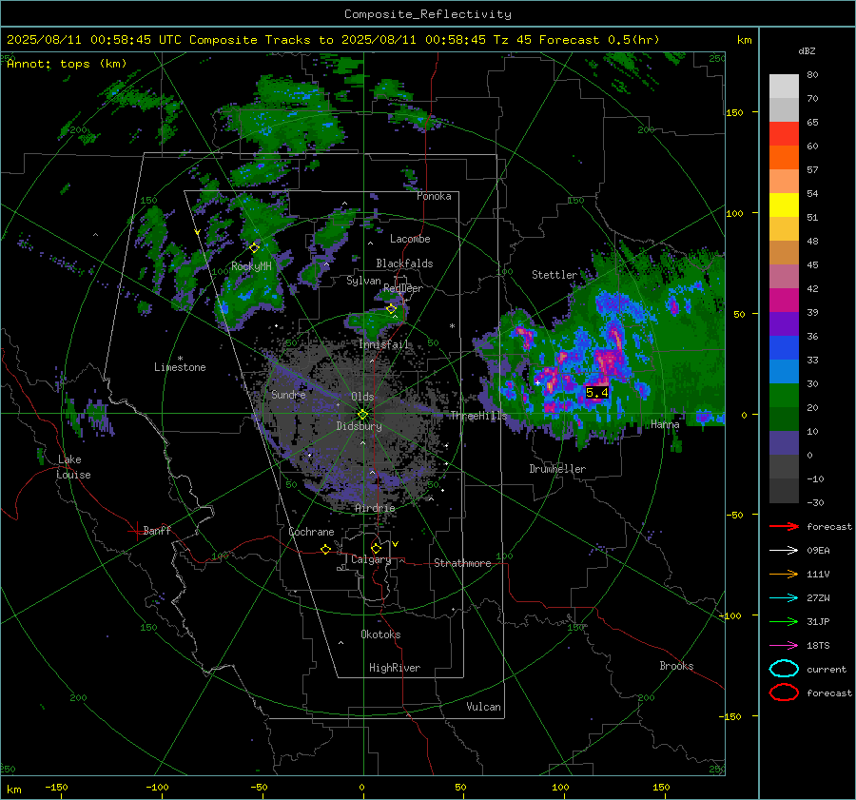Click the cyan 27ZW arrow in legend
The height and width of the screenshot is (800, 856).
click(x=784, y=598)
